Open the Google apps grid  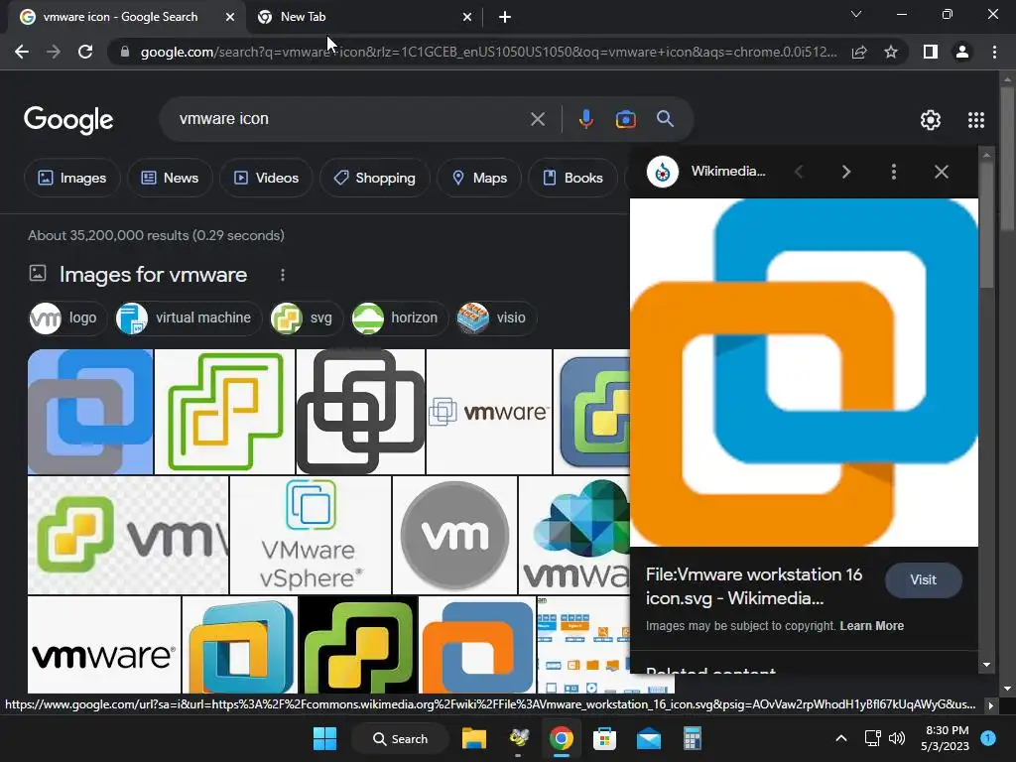(976, 120)
